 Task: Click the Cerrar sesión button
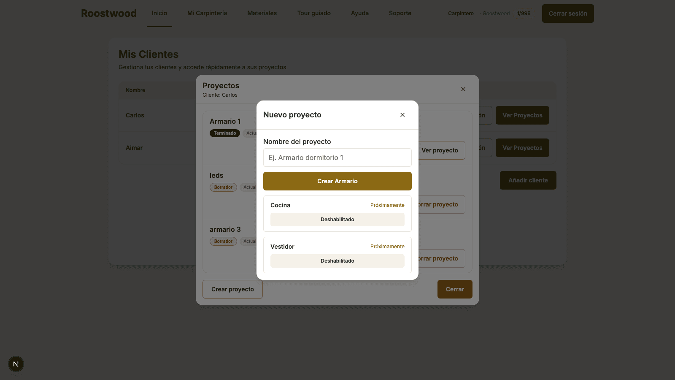pyautogui.click(x=568, y=14)
